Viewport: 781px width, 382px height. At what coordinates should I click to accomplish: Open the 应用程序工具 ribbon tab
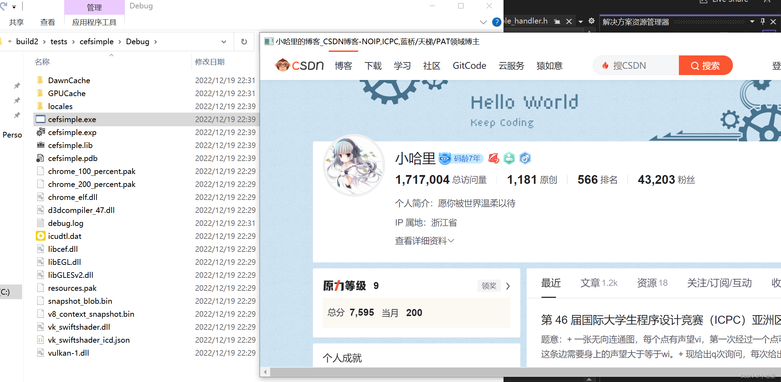click(x=94, y=22)
